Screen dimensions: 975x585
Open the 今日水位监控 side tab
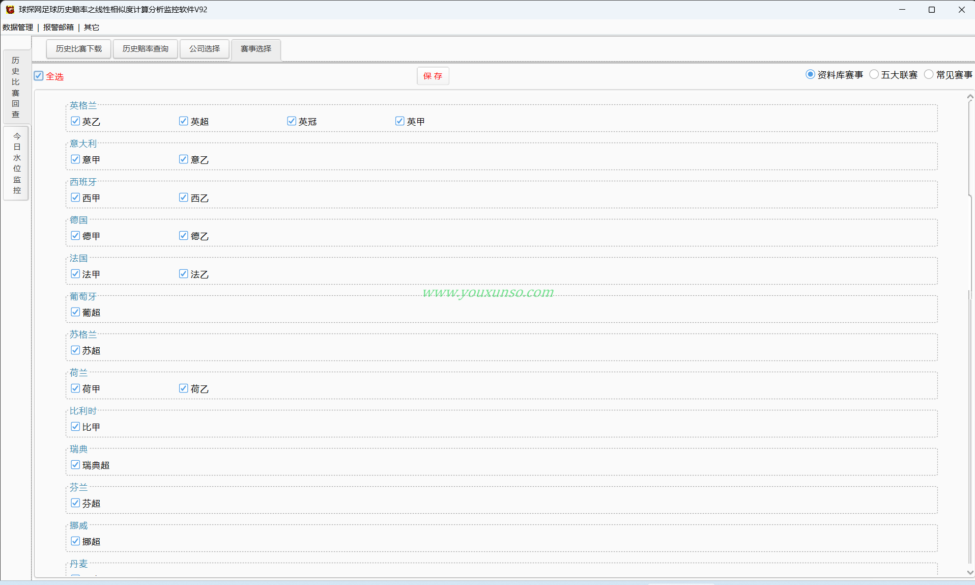[x=17, y=163]
